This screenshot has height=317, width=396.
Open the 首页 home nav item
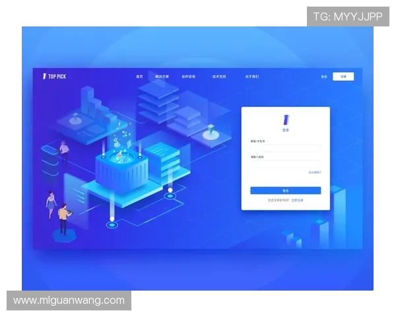[139, 77]
